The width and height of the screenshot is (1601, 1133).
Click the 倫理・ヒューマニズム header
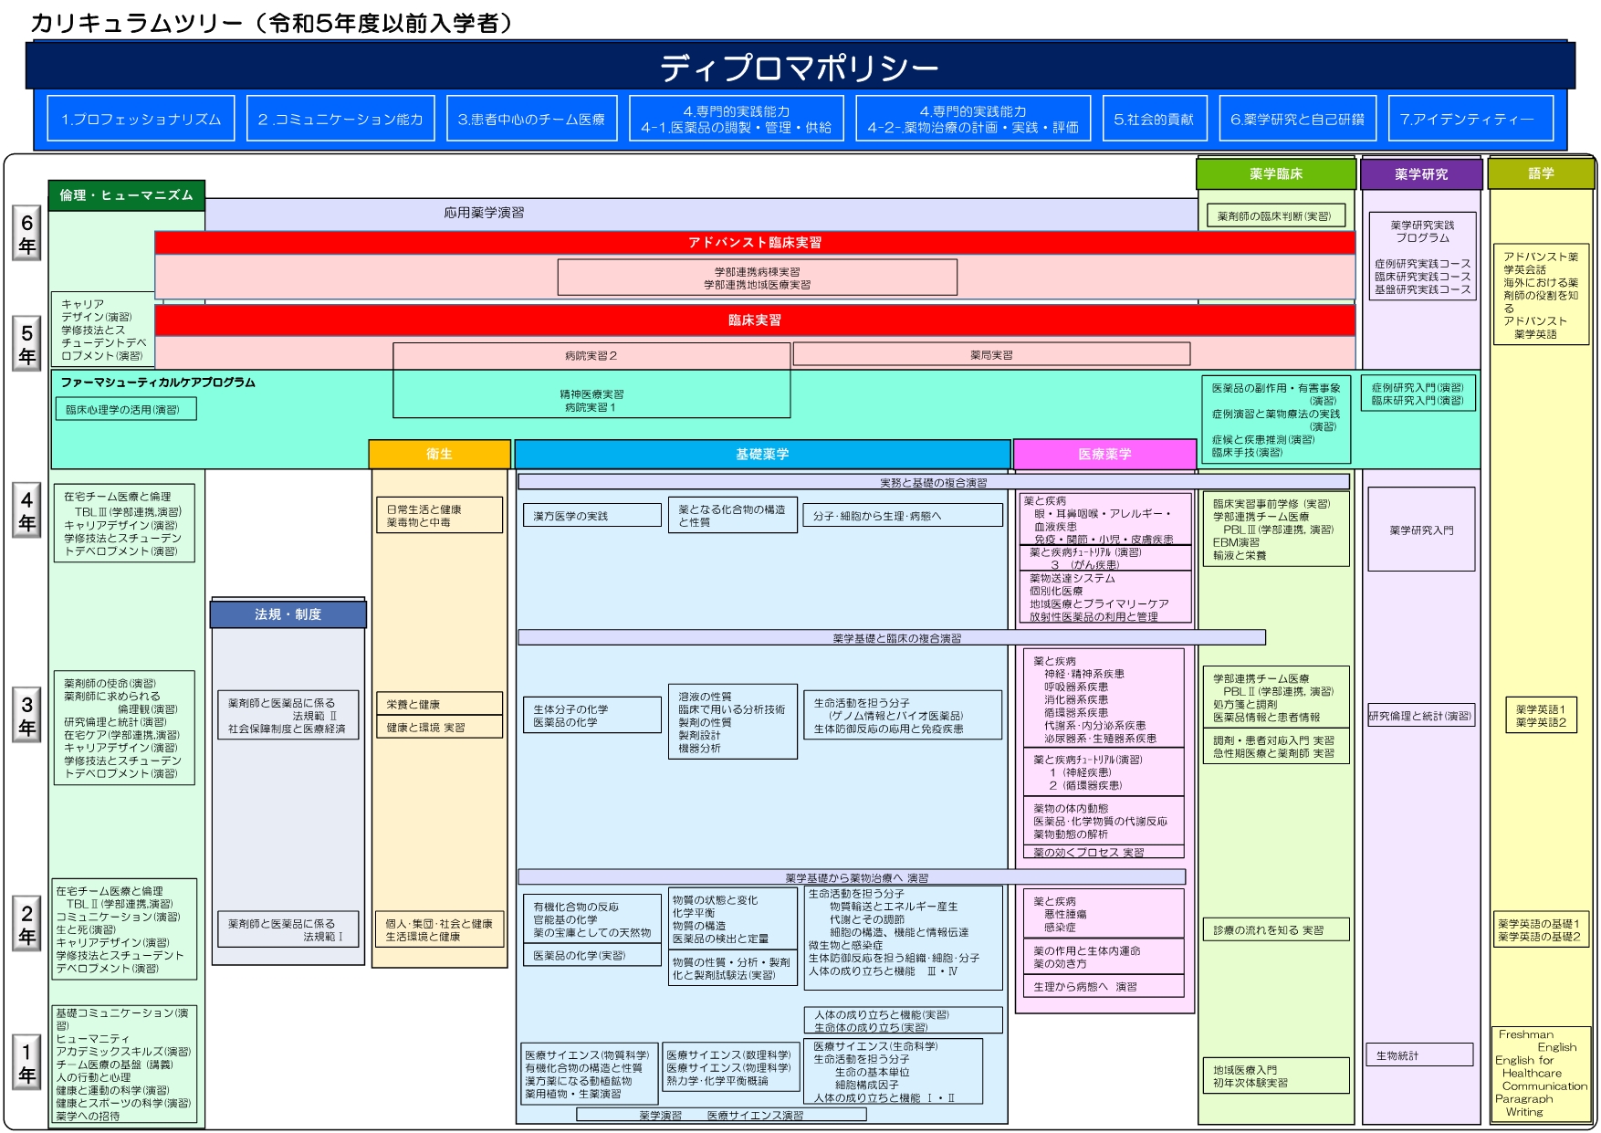coord(126,195)
